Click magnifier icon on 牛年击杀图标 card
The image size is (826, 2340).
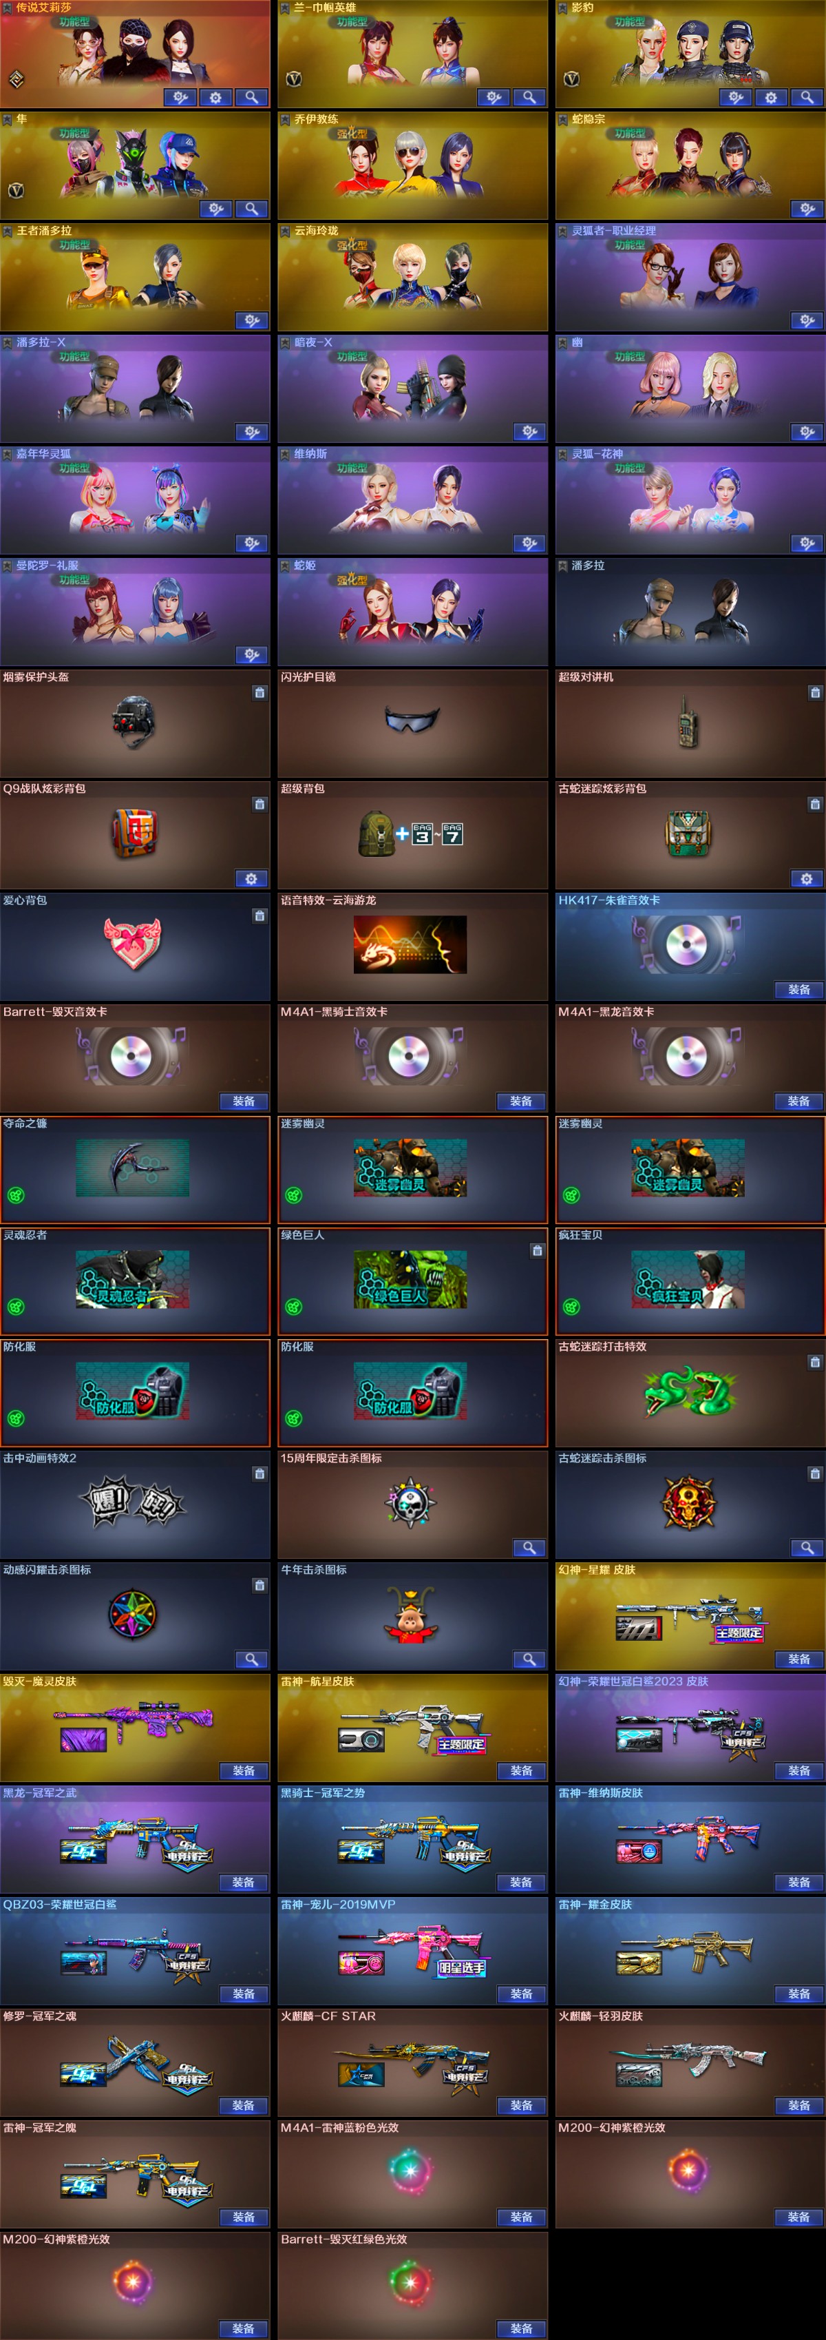[x=528, y=1659]
